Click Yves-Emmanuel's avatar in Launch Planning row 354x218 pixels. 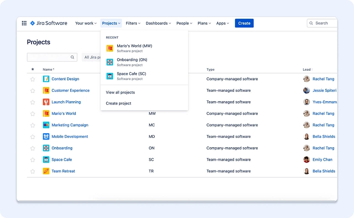point(307,102)
